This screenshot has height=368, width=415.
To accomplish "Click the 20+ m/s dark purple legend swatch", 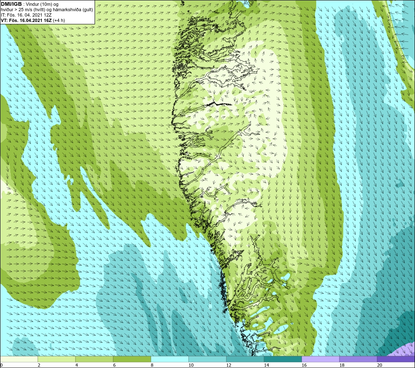I will click(396, 359).
